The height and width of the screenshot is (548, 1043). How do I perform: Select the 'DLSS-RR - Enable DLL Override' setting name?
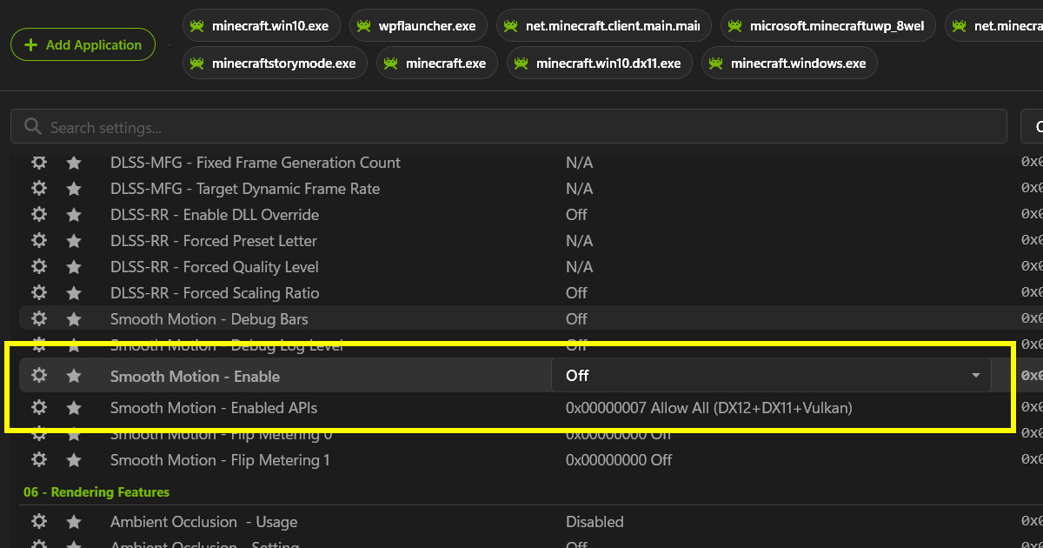215,215
